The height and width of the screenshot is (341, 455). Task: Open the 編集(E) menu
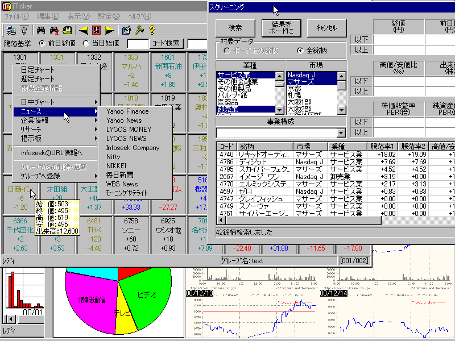click(x=48, y=16)
